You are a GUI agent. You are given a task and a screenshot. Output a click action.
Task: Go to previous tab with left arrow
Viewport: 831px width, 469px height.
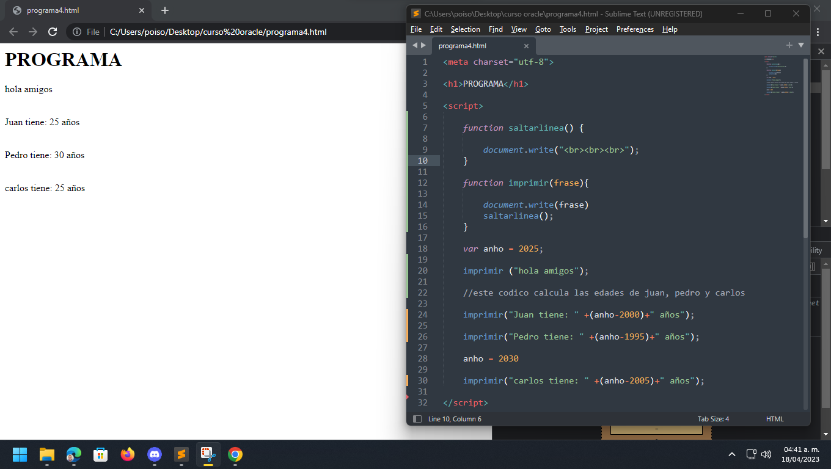415,45
